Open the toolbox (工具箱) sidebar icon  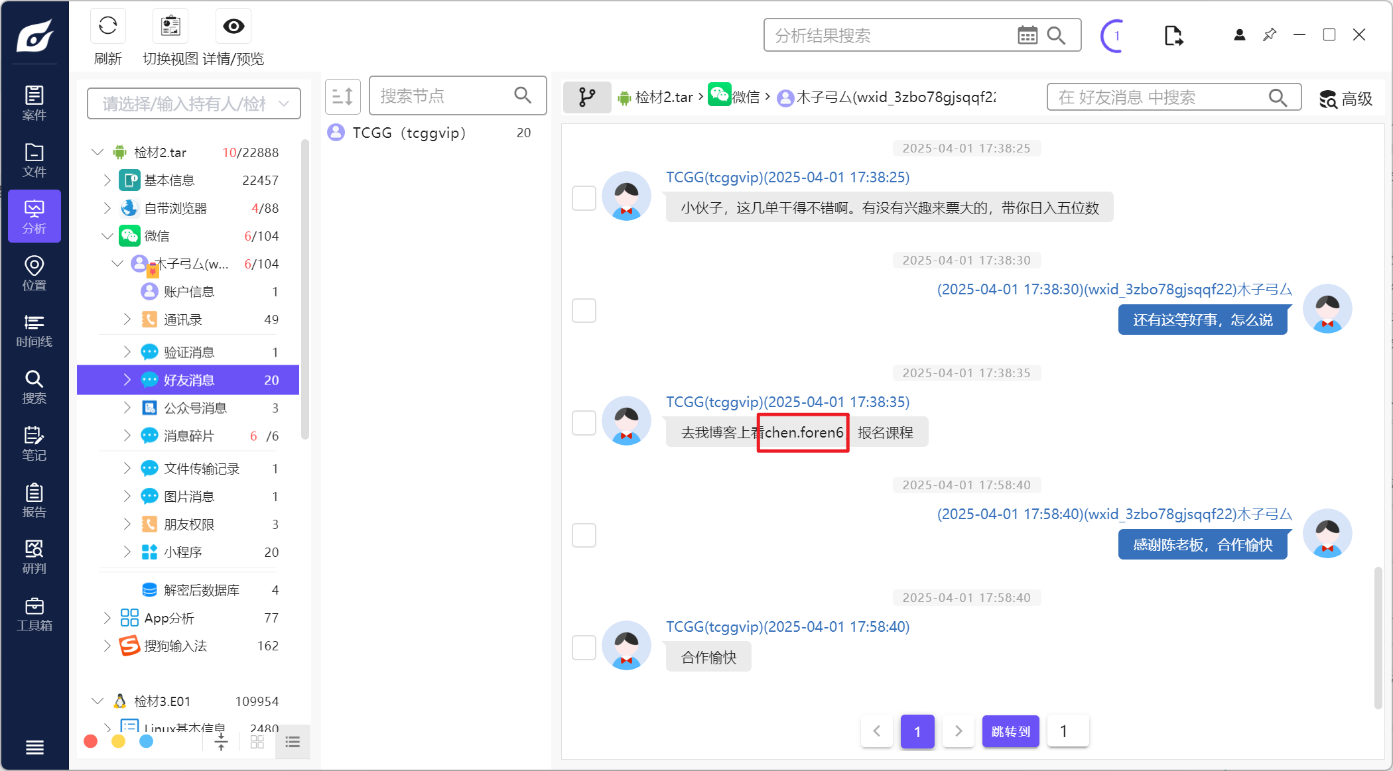[x=34, y=614]
